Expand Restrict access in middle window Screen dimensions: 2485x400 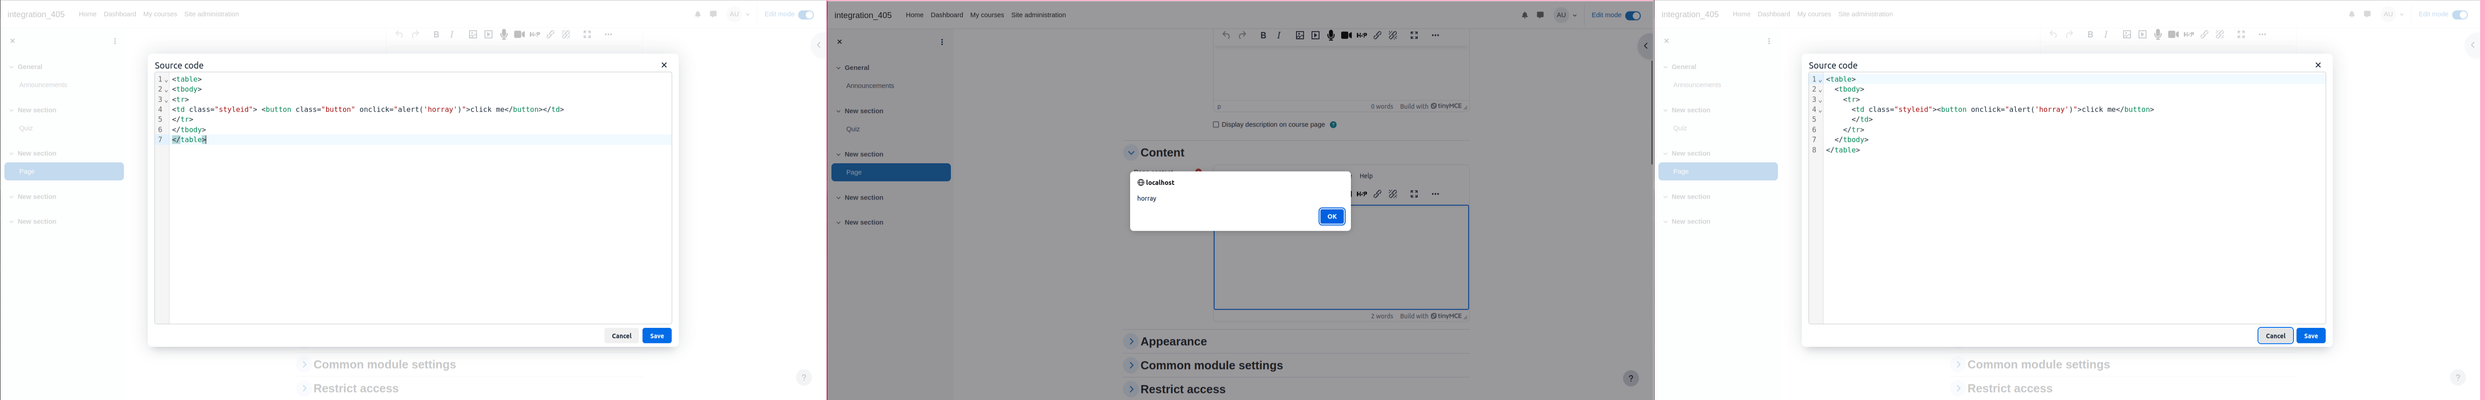(1131, 389)
